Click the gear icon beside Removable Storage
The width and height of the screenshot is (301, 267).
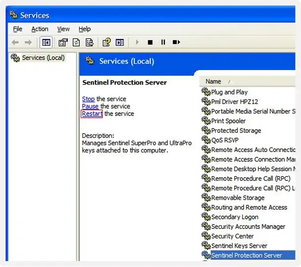[206, 197]
